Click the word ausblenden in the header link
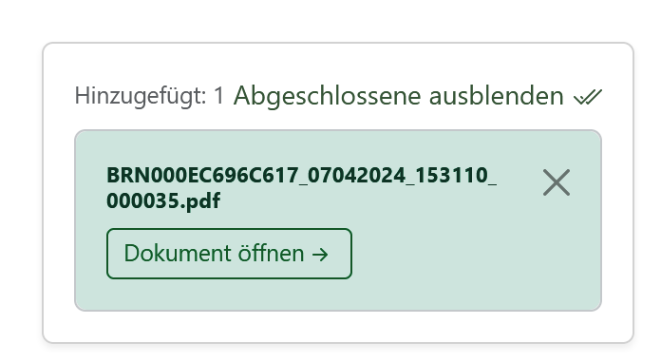This screenshot has height=362, width=661. pos(496,96)
